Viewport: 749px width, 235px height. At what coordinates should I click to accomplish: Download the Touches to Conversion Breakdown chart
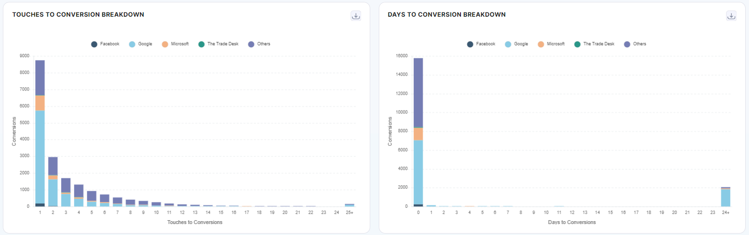tap(355, 16)
